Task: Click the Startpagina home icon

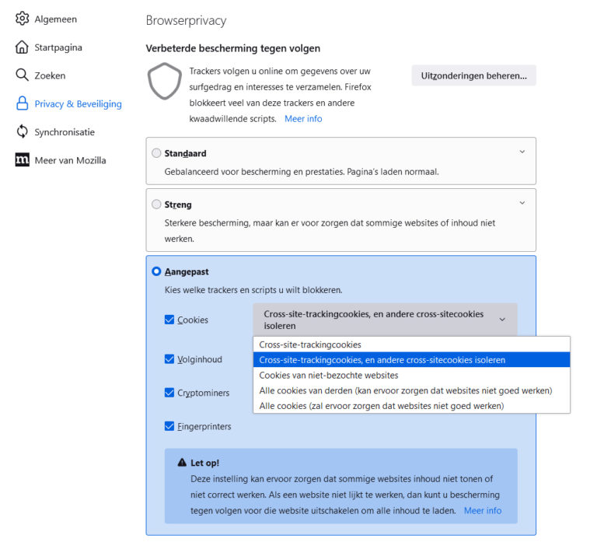Action: pyautogui.click(x=22, y=47)
